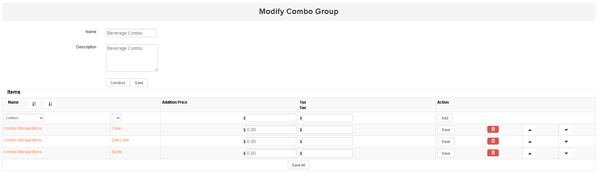This screenshot has height=177, width=600.
Task: Sort items by name Z to A
Action: coord(50,104)
